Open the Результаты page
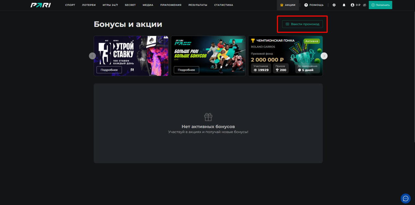415x205 pixels. [198, 5]
